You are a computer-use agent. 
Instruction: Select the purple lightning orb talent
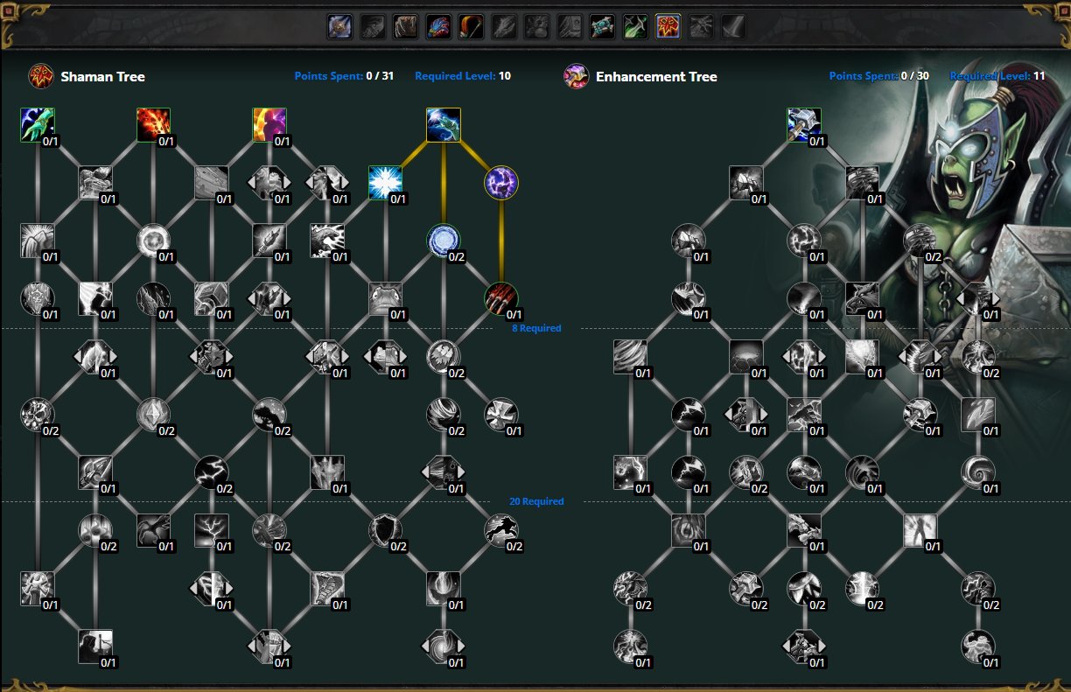pyautogui.click(x=501, y=183)
